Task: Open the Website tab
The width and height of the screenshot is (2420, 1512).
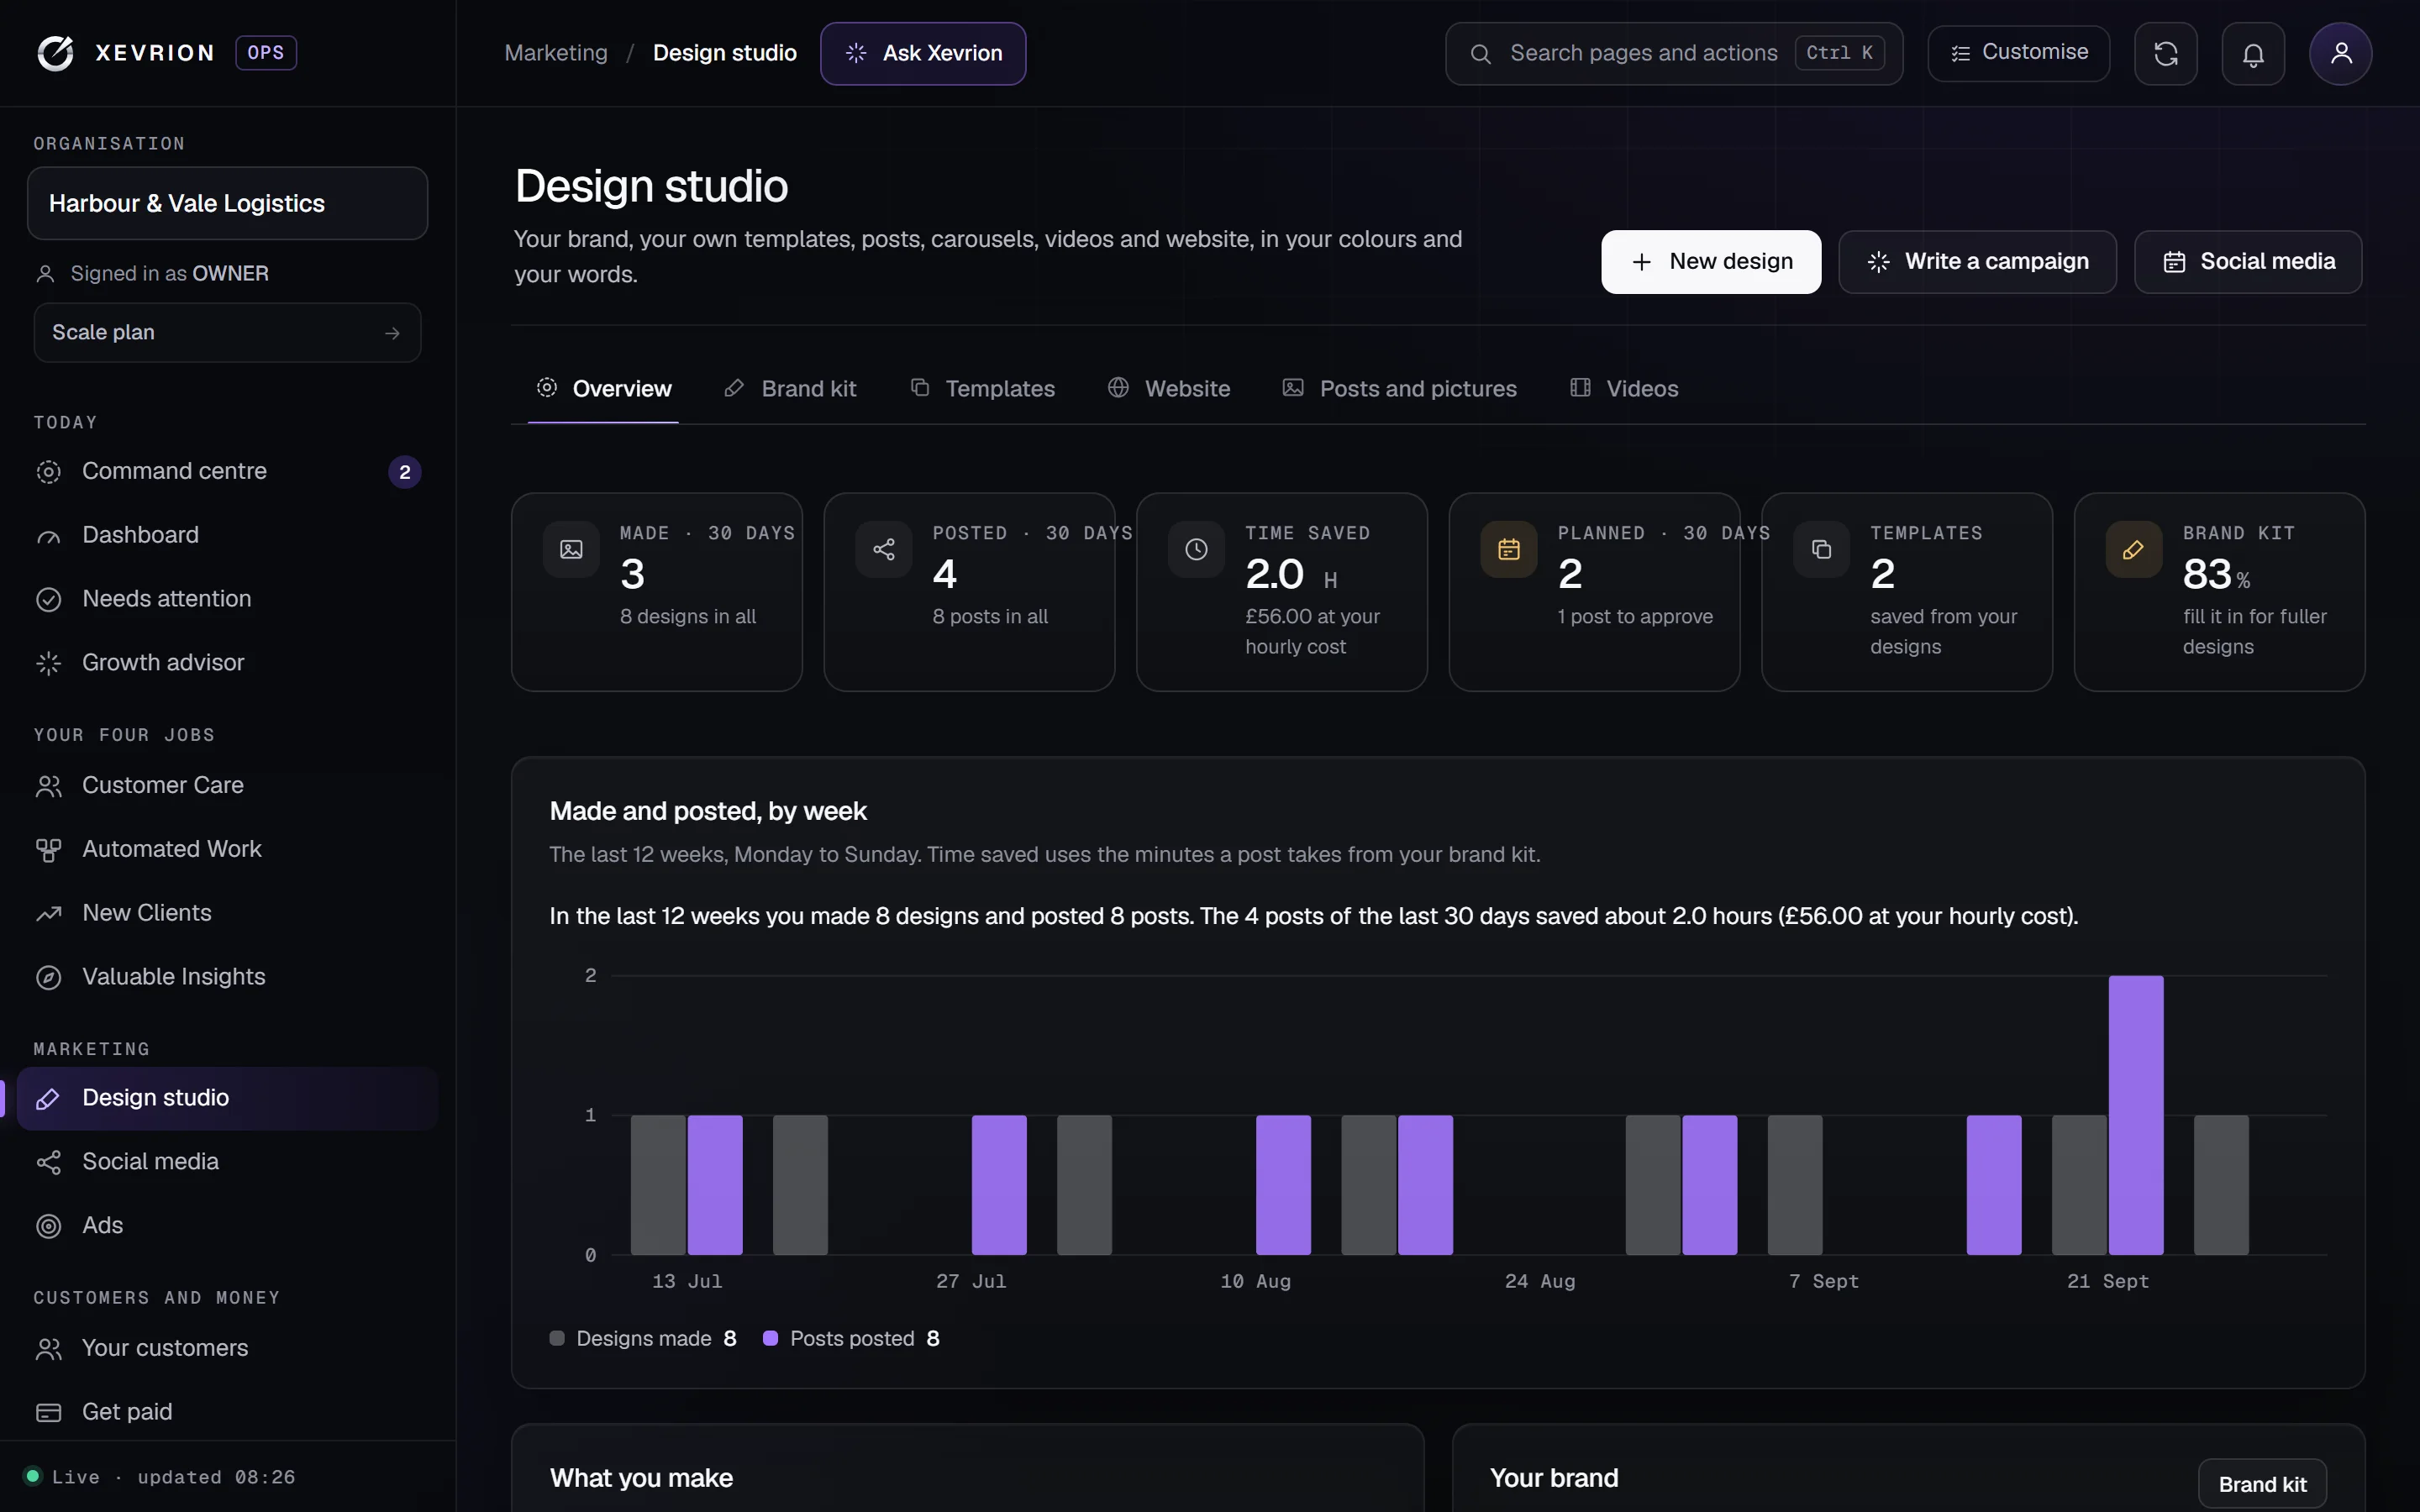Action: tap(1168, 388)
